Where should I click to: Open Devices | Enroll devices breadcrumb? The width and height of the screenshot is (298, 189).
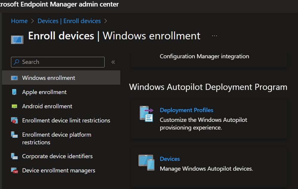pyautogui.click(x=69, y=21)
